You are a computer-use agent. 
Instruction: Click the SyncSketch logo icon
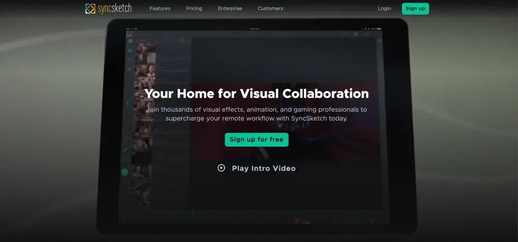point(90,9)
